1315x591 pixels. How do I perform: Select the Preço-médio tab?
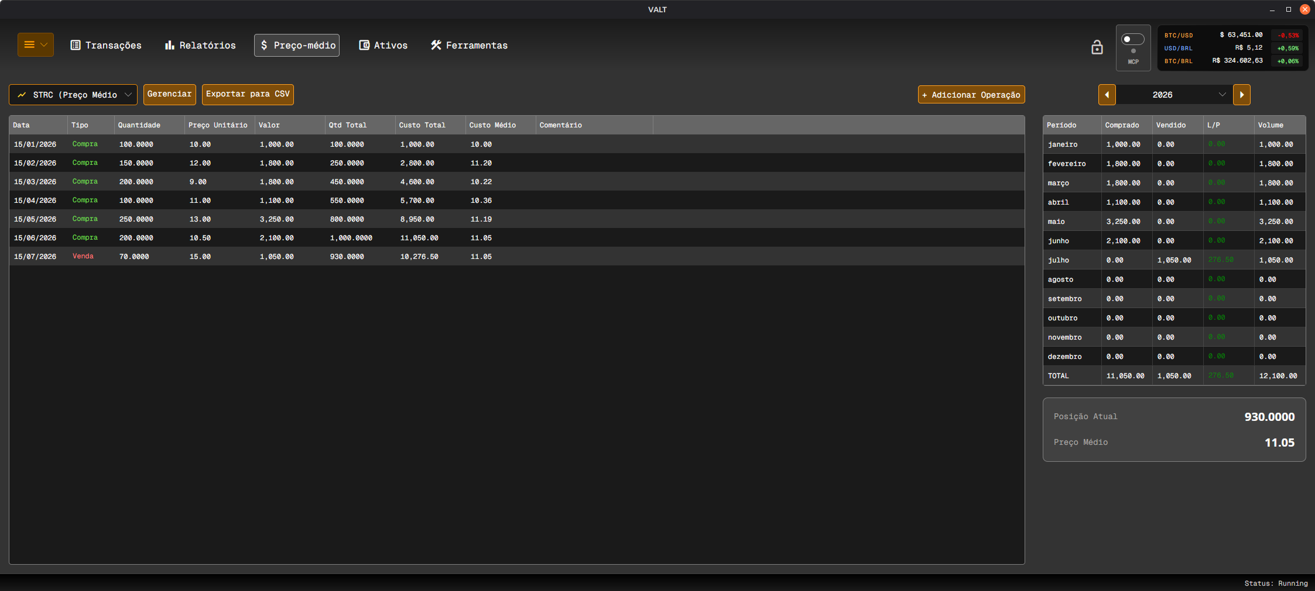[297, 45]
